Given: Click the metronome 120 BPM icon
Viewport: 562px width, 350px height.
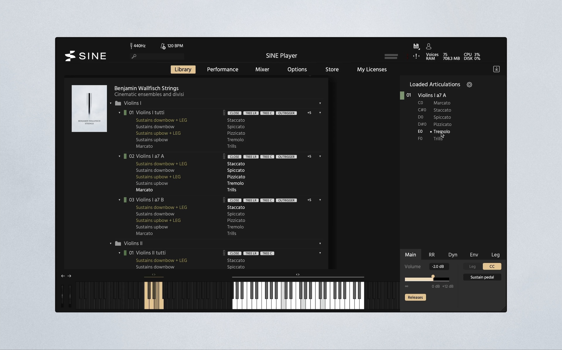Looking at the screenshot, I should pos(163,46).
